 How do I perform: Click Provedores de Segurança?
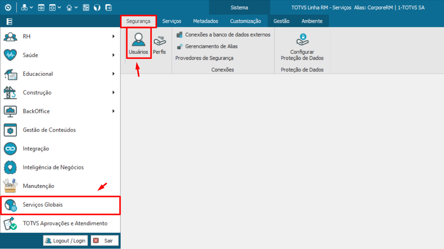pyautogui.click(x=204, y=58)
